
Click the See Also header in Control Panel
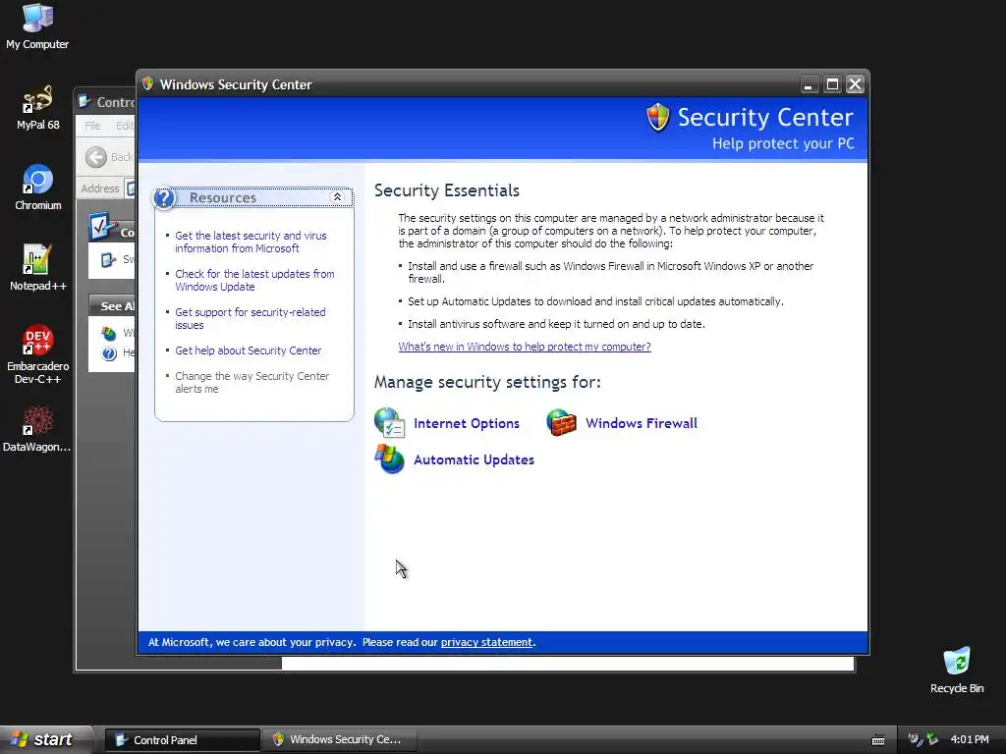click(113, 306)
